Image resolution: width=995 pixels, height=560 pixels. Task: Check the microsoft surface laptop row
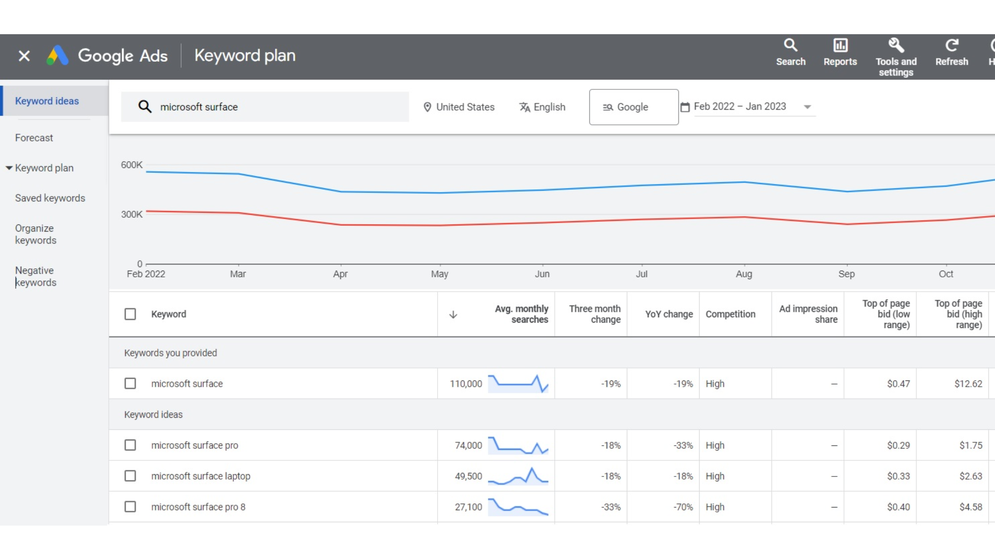click(130, 476)
